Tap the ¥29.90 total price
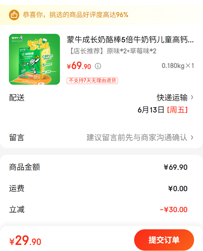 pos(25,240)
